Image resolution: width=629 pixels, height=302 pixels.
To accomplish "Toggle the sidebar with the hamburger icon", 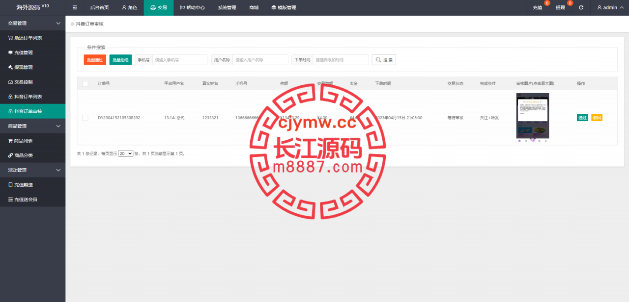I will click(x=75, y=8).
